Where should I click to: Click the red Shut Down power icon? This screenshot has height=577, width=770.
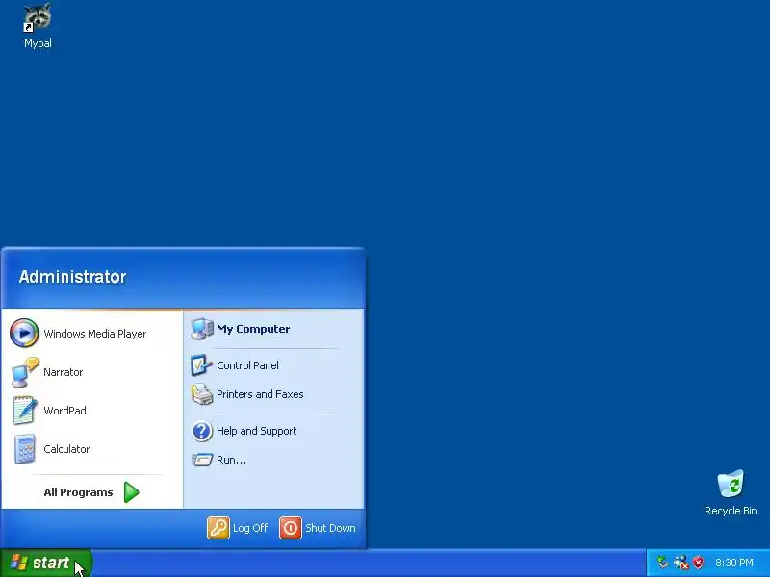(x=291, y=528)
